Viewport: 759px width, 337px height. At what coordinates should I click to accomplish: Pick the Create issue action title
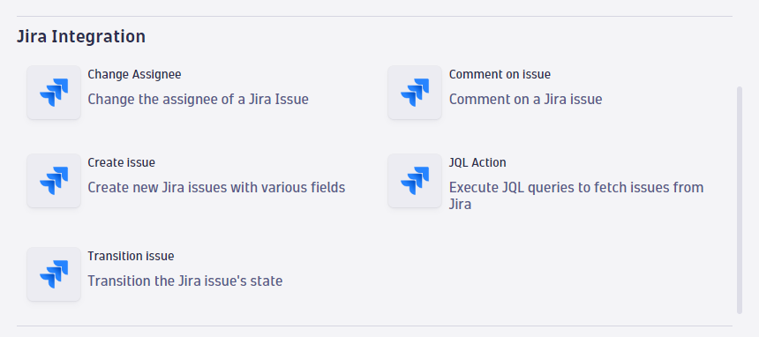point(122,162)
